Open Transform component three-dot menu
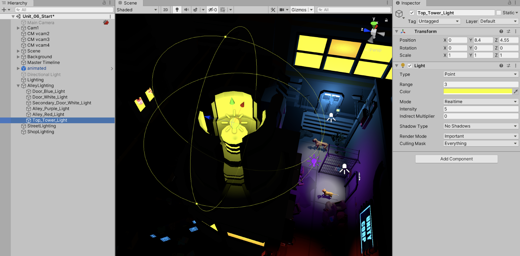 (x=516, y=31)
